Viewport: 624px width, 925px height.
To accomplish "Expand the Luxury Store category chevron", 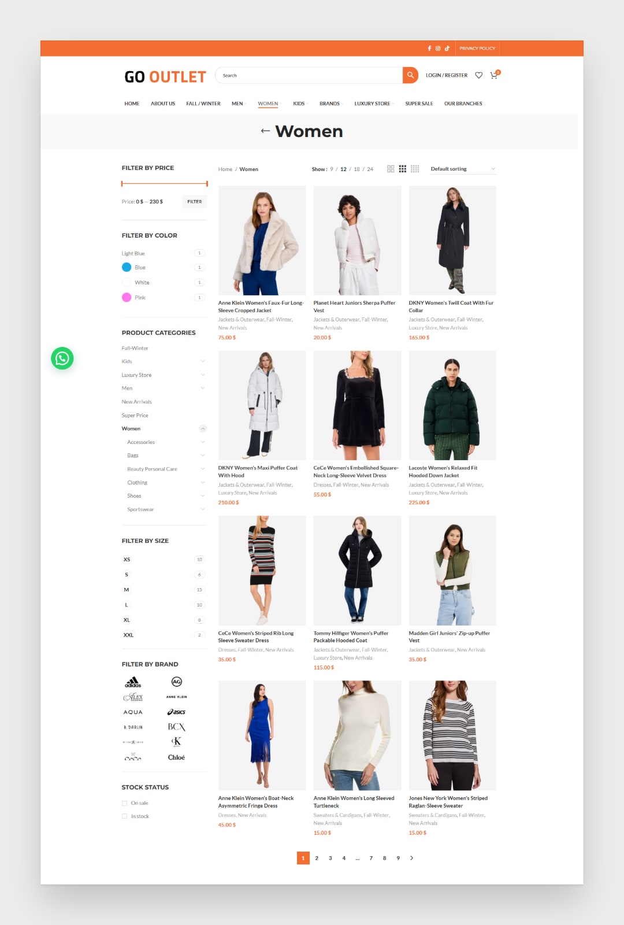I will tap(203, 375).
